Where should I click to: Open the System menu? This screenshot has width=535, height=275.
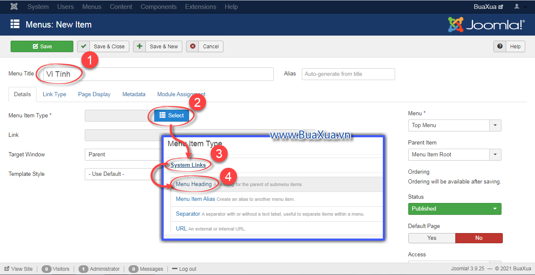[38, 7]
